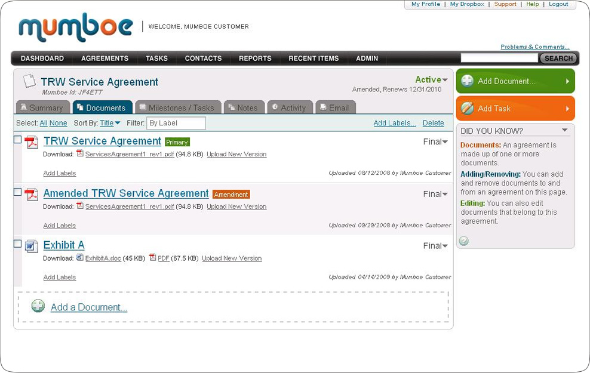Click the agreement page icon beside the title
Screen dimensions: 590x373
coord(29,81)
